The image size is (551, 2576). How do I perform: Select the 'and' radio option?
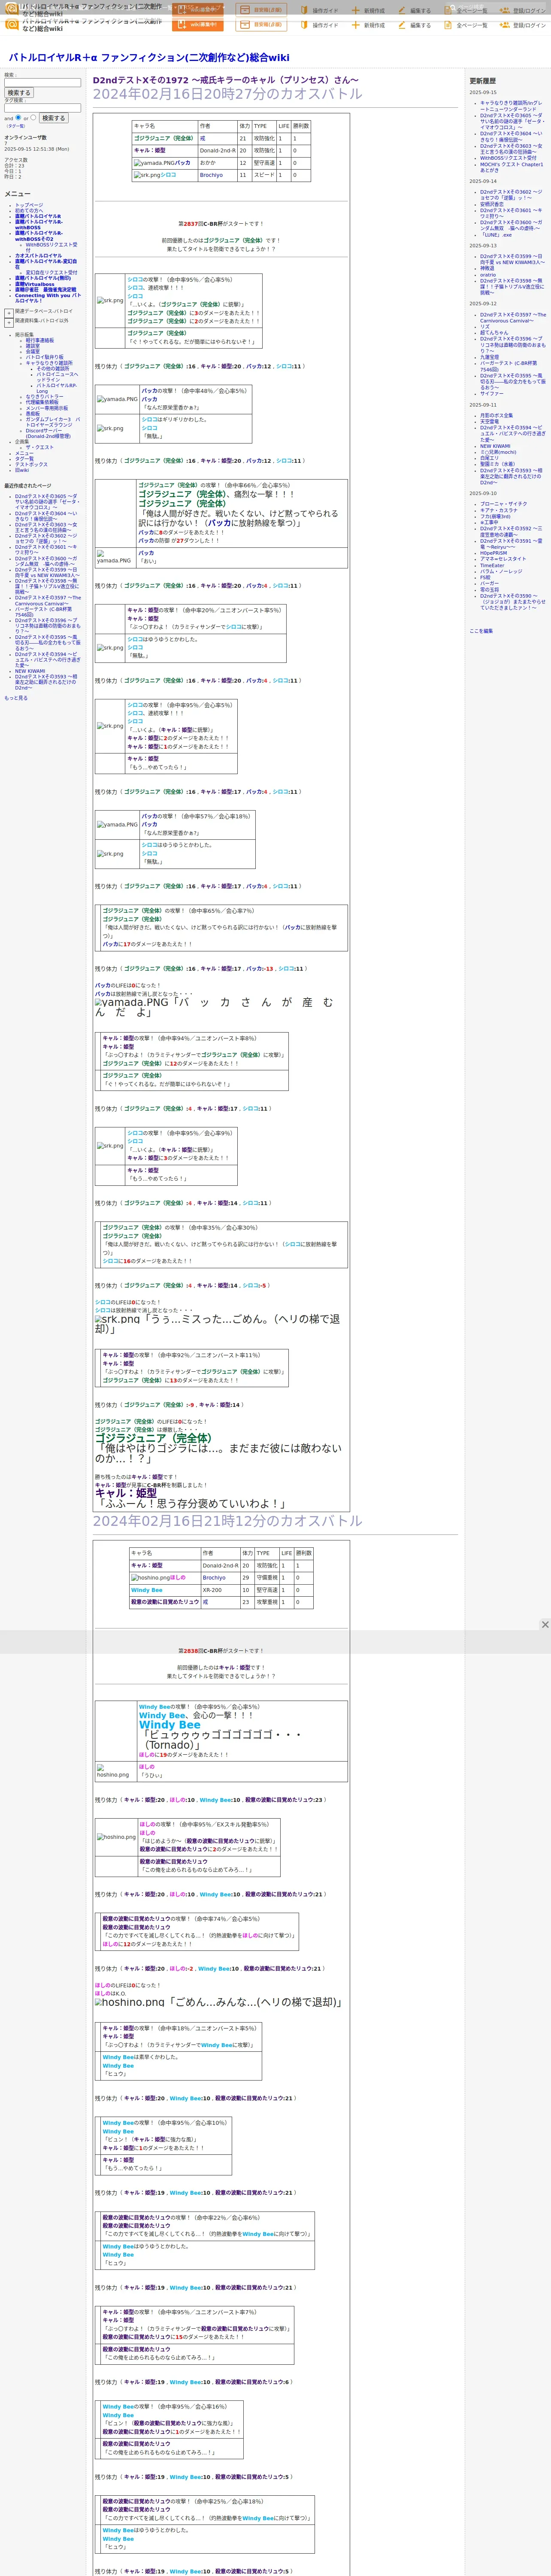pos(19,117)
